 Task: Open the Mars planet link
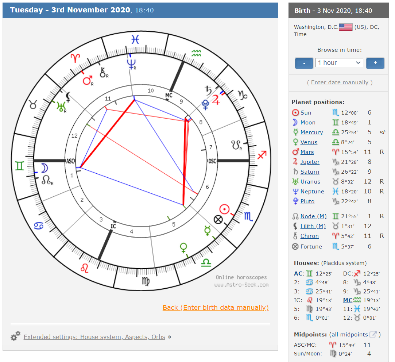307,152
